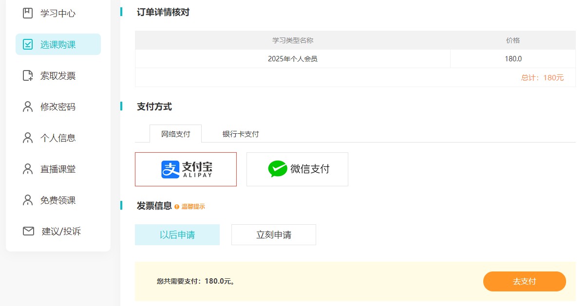Viewport: 588px width, 306px height.
Task: Click the 选课购课 sidebar icon
Action: 28,44
